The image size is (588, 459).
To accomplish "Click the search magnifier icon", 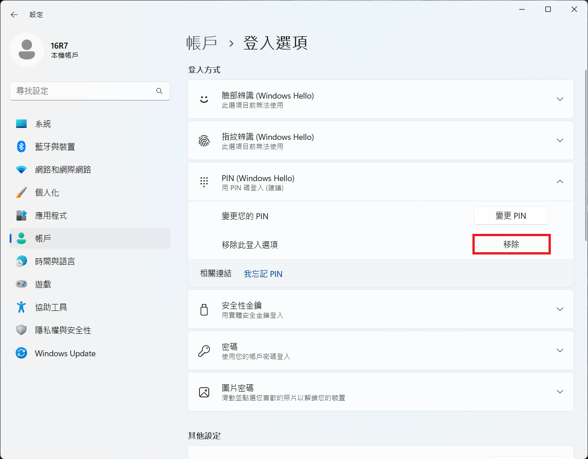I will pyautogui.click(x=159, y=91).
